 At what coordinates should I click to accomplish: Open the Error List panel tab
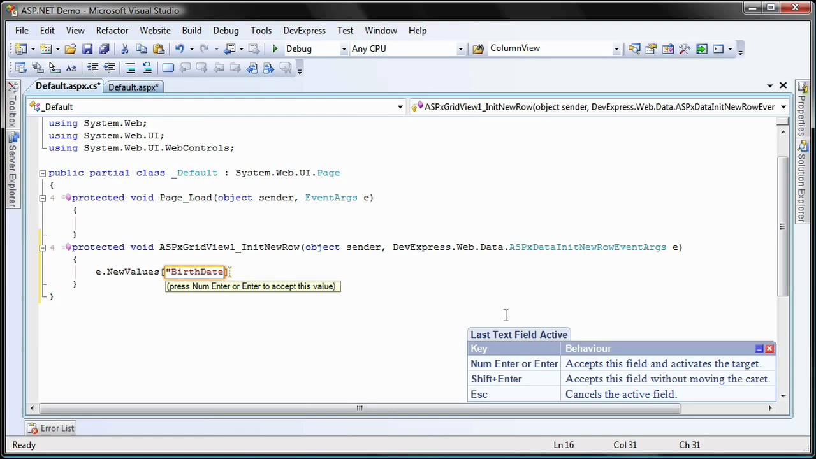point(51,428)
